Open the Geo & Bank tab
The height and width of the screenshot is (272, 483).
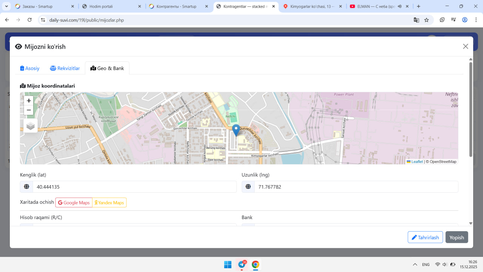107,68
